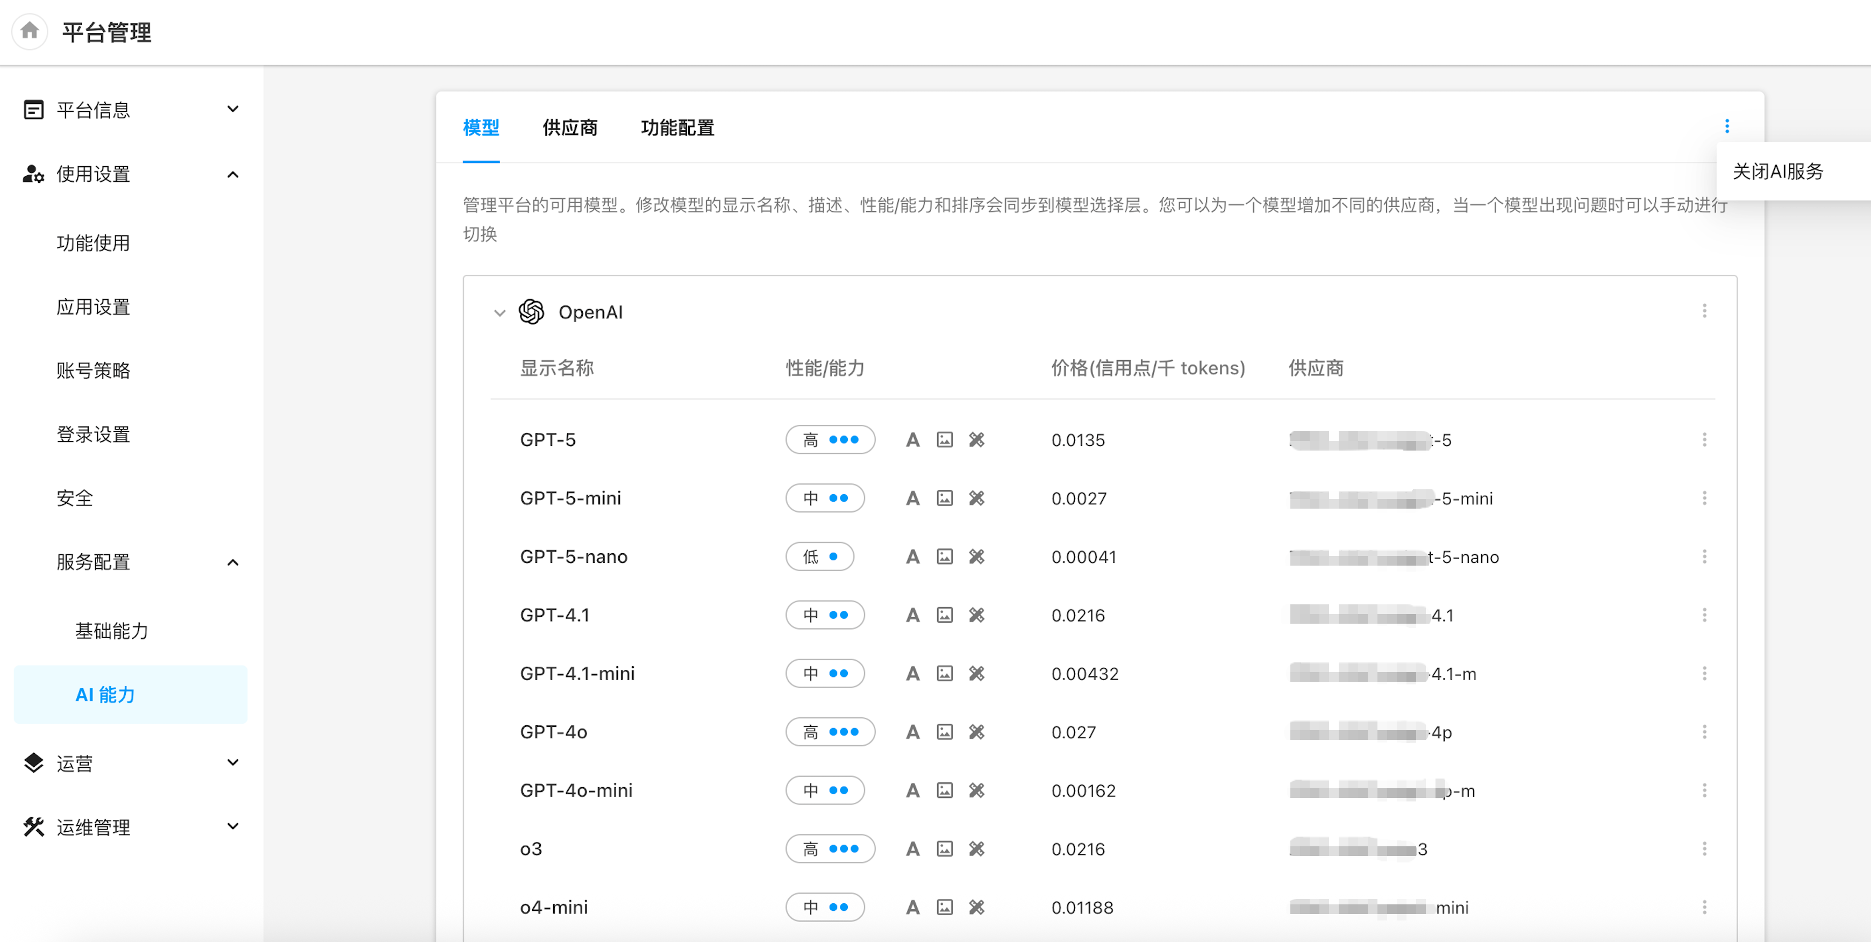Click the text capability icon for GPT-4.1
This screenshot has height=942, width=1871.
[x=912, y=615]
